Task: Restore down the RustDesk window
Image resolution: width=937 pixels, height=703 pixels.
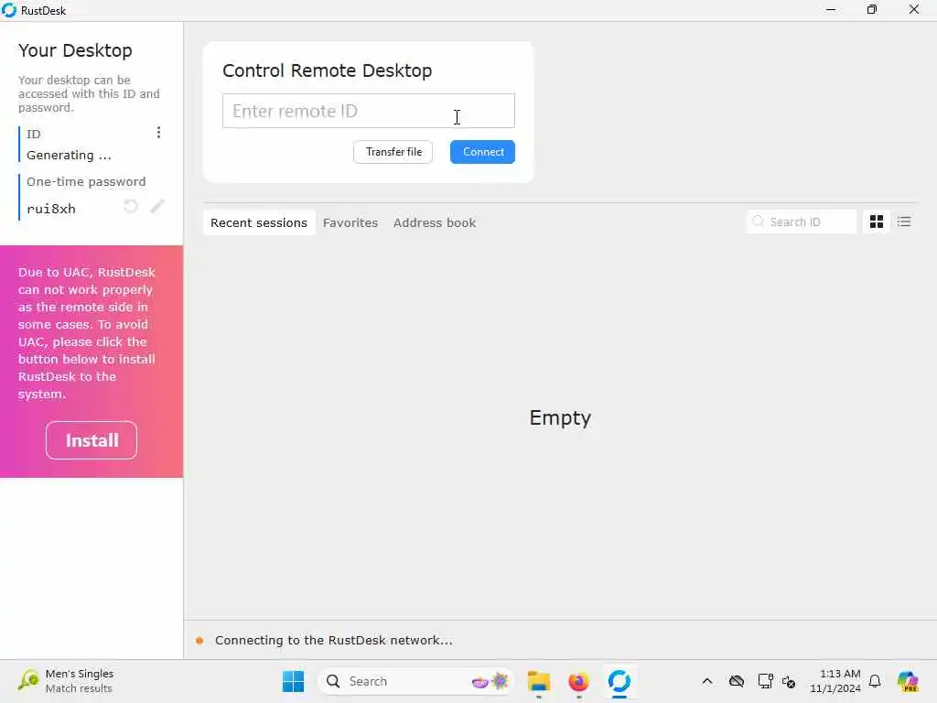Action: point(872,9)
